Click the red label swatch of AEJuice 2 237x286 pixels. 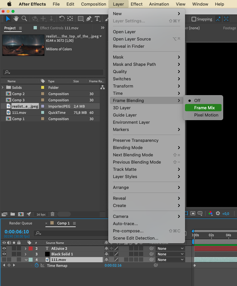(31, 248)
